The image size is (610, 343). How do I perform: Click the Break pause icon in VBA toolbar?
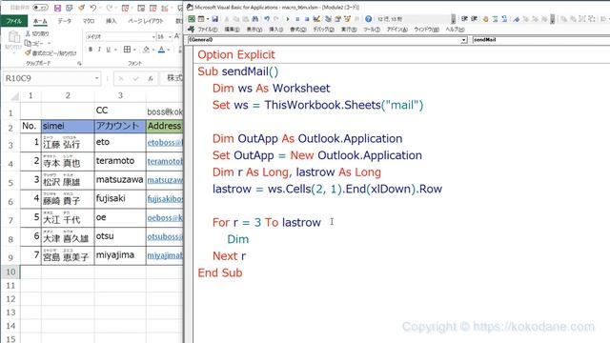tap(297, 19)
